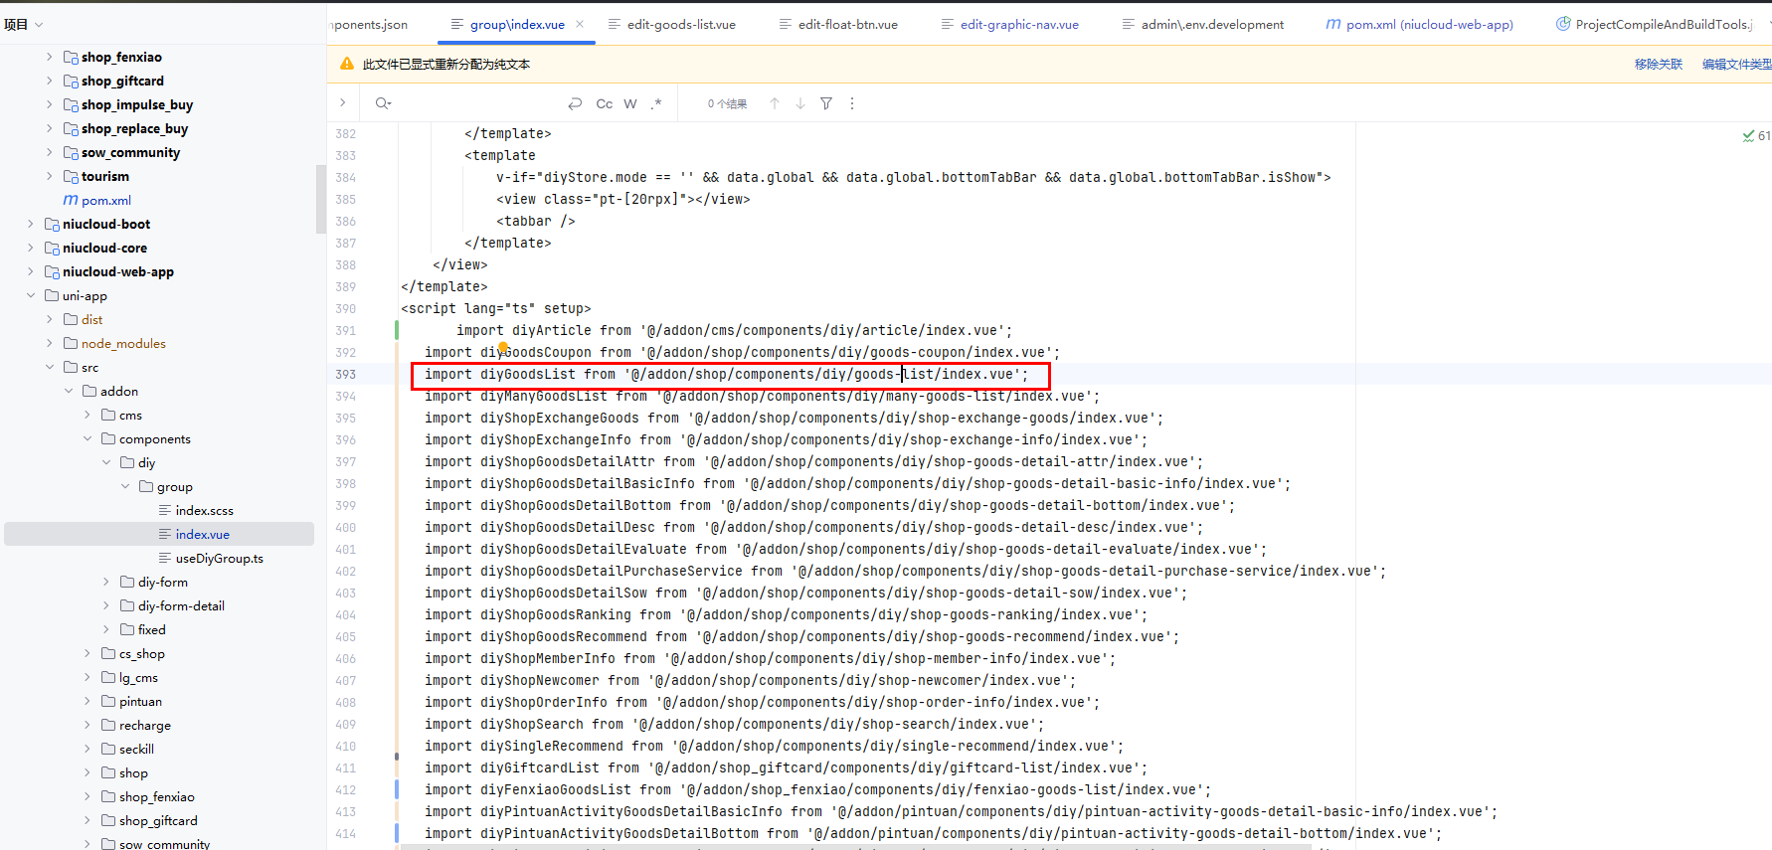The height and width of the screenshot is (850, 1772).
Task: Click the search history magnifier icon
Action: [383, 103]
